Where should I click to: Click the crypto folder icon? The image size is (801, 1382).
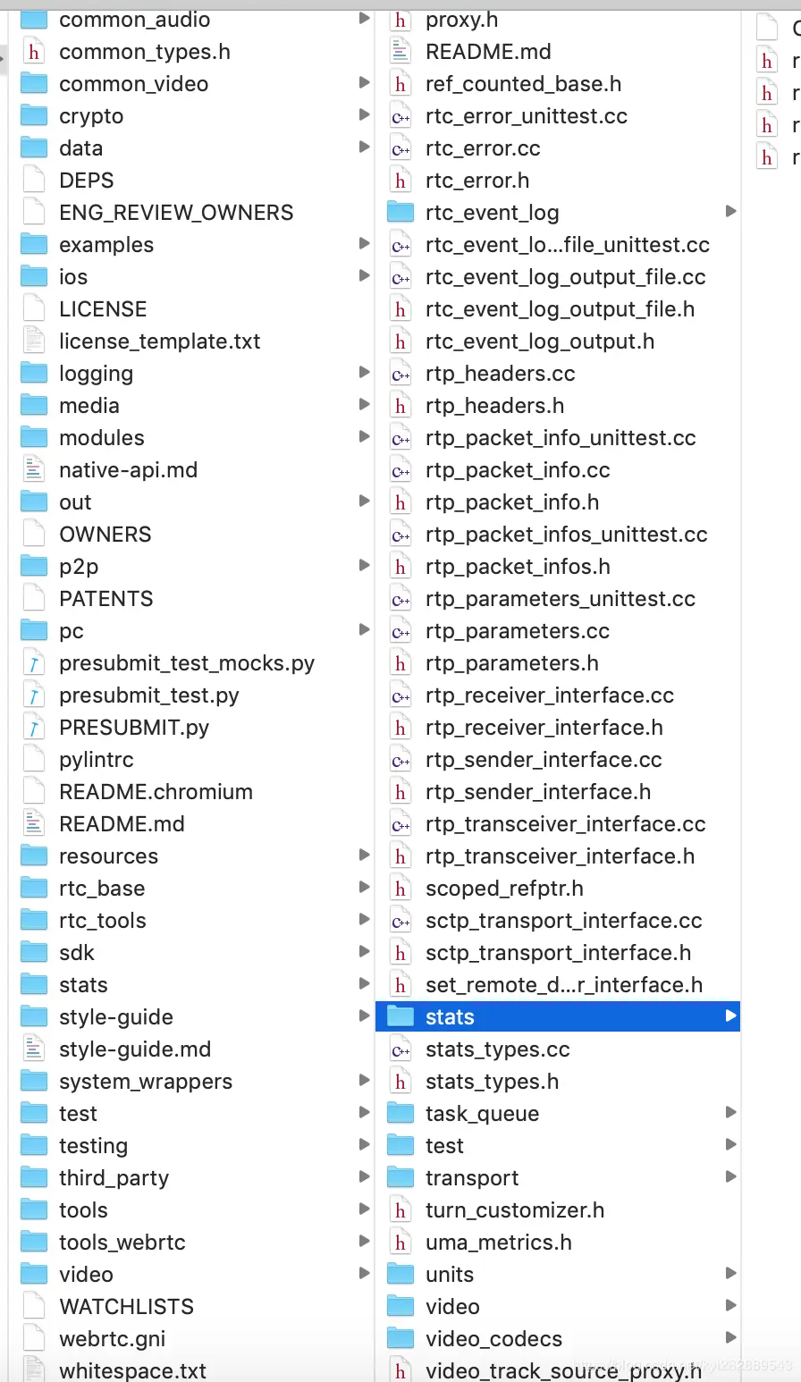coord(34,116)
